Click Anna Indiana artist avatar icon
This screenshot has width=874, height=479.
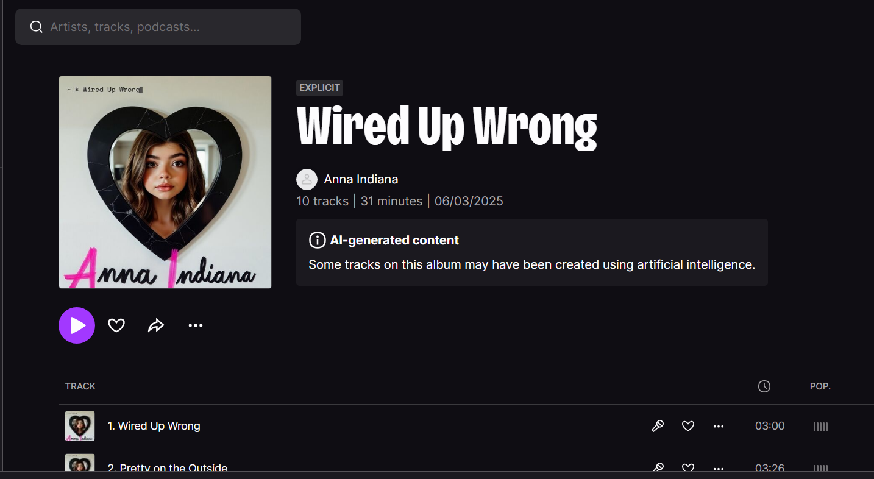pos(307,179)
